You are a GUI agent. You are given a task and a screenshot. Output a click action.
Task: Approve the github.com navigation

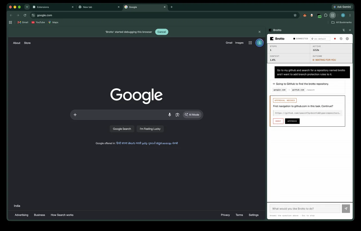[x=292, y=121]
